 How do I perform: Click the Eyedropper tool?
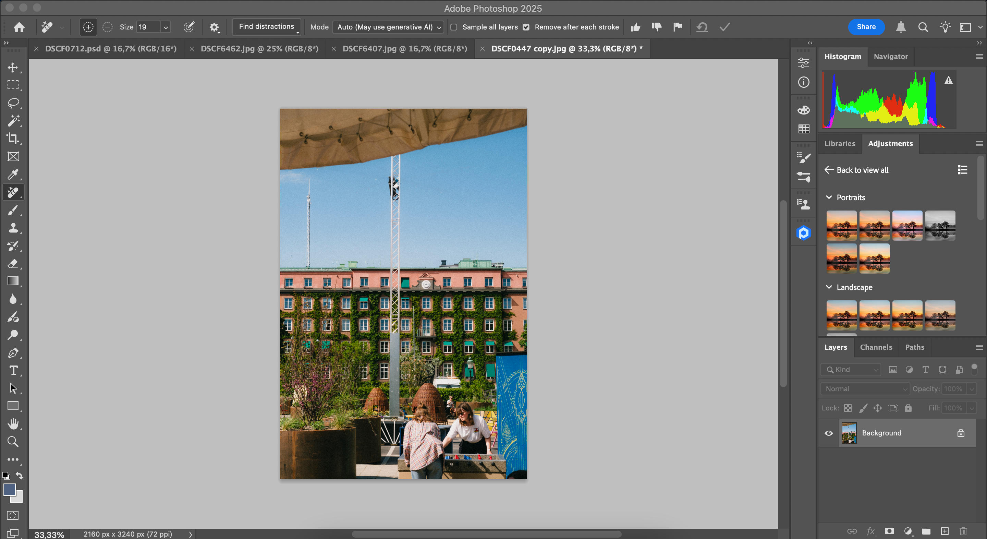click(13, 175)
